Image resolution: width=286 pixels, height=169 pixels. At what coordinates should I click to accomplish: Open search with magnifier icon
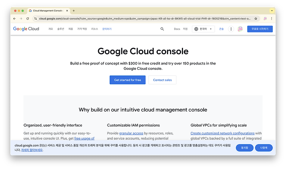pos(162,29)
